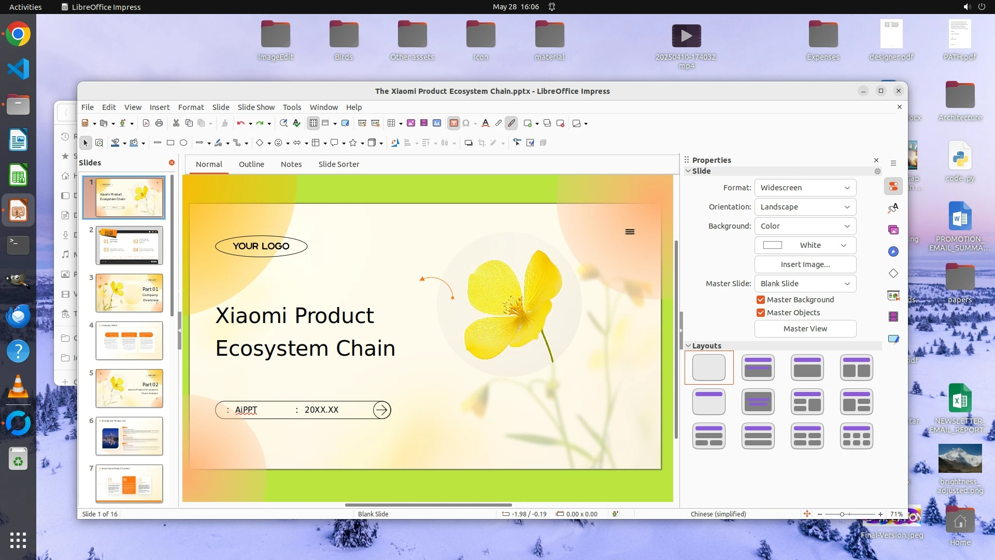Uncheck the Master Objects checkbox
Screen dimensions: 995x560
coord(761,313)
